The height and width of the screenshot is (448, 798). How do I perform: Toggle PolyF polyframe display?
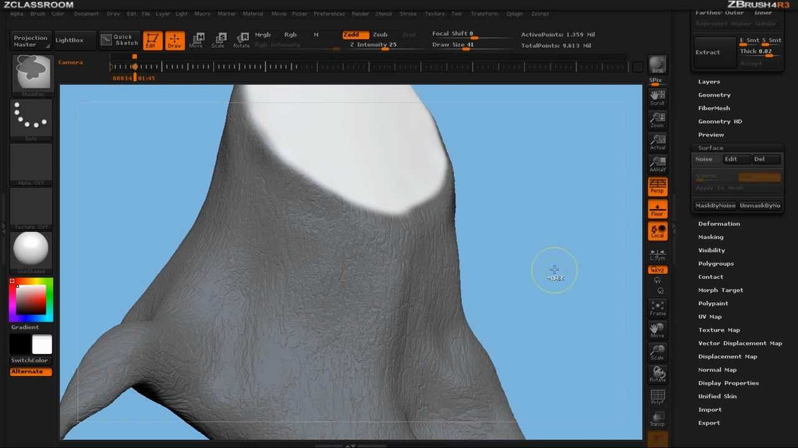coord(657,397)
